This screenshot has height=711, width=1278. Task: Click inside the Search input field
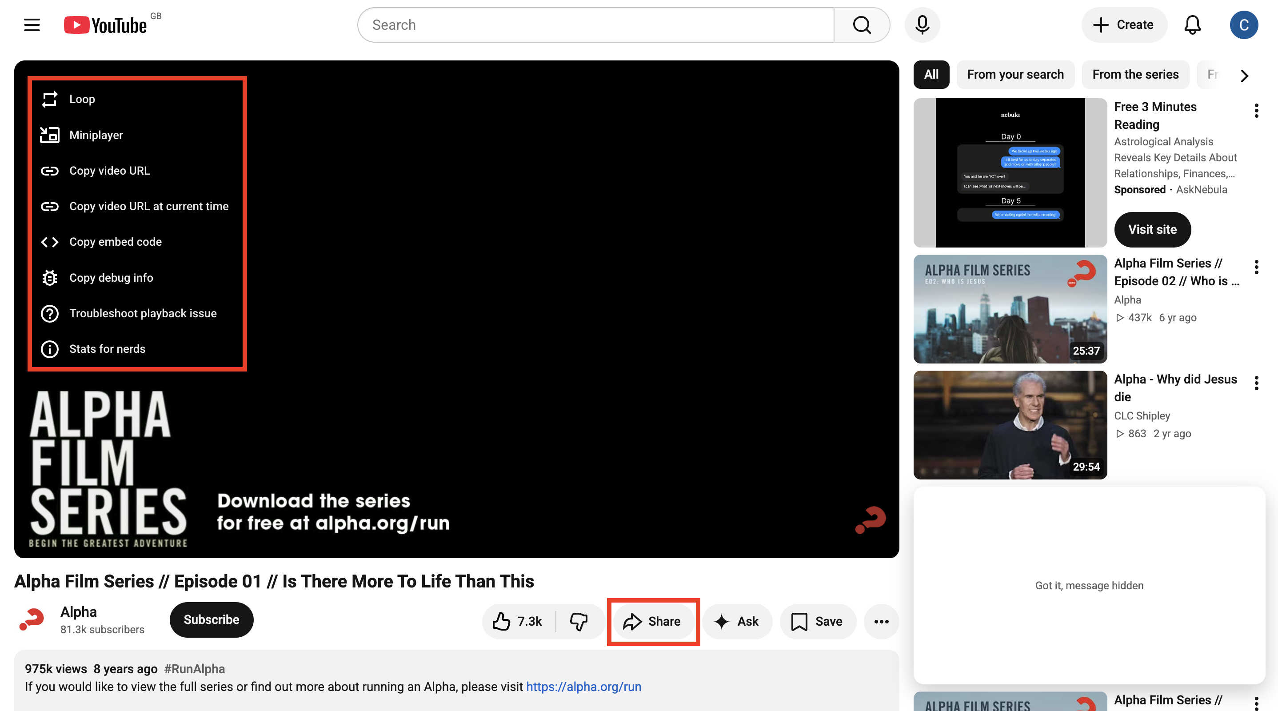click(595, 25)
